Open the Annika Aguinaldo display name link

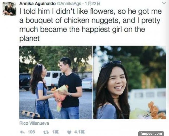37,4
